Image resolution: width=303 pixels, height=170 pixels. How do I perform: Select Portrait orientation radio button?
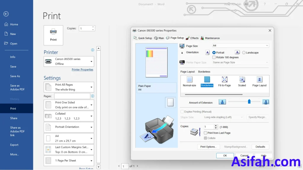pyautogui.click(x=214, y=53)
